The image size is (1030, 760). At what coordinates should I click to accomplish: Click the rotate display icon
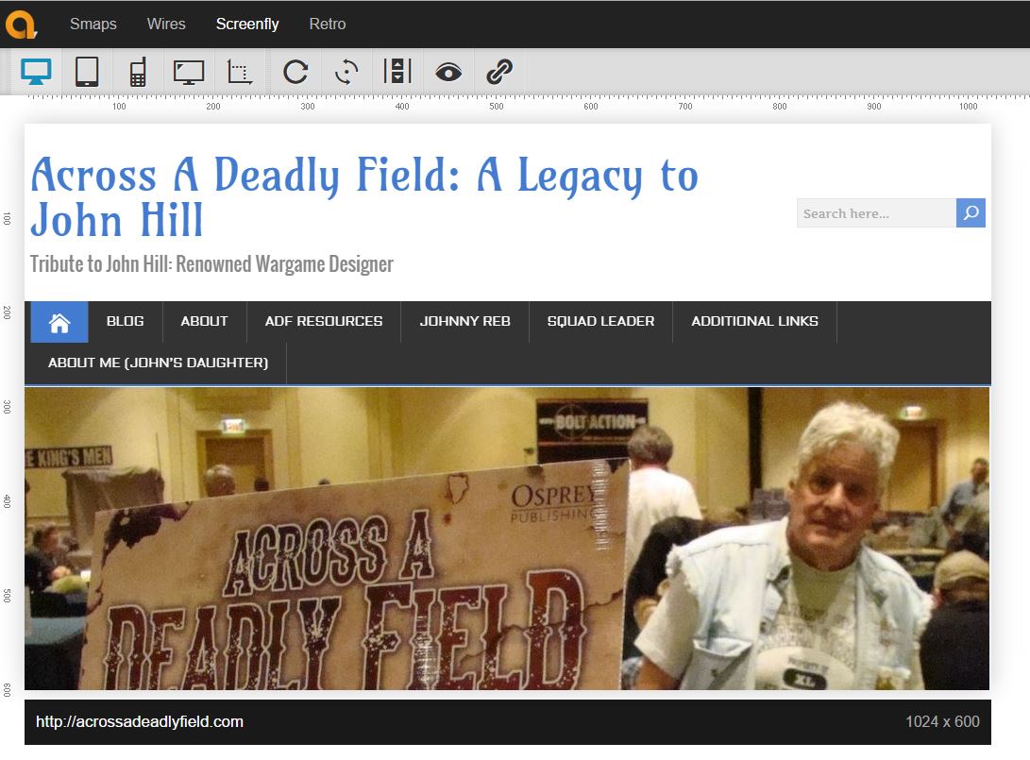346,72
